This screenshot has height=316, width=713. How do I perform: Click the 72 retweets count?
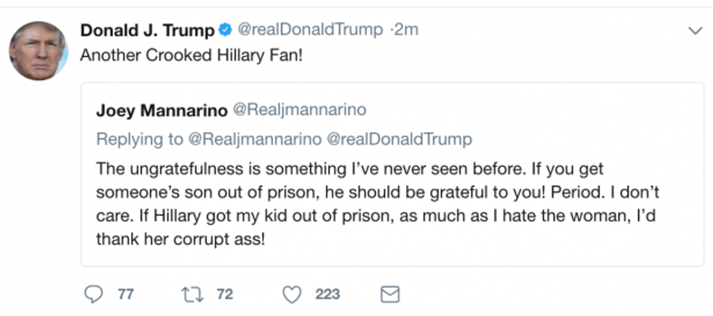point(225,294)
